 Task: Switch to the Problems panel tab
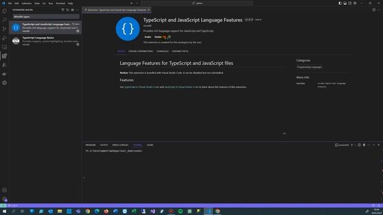pos(90,145)
